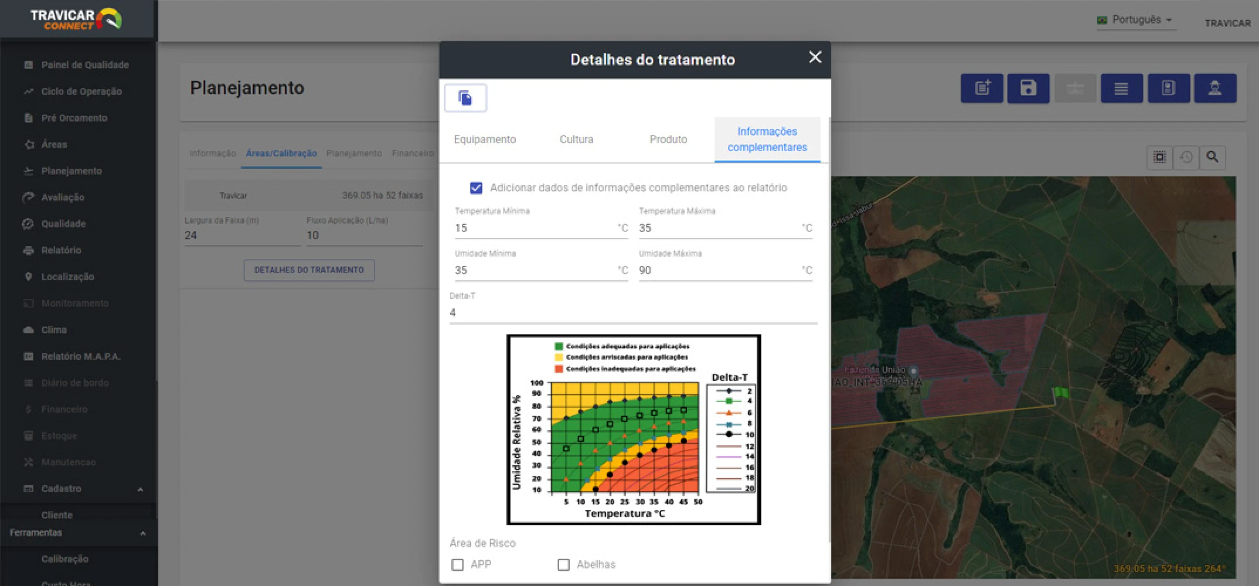Screen dimensions: 1259x586
Task: Click the add new planning icon
Action: pyautogui.click(x=982, y=88)
